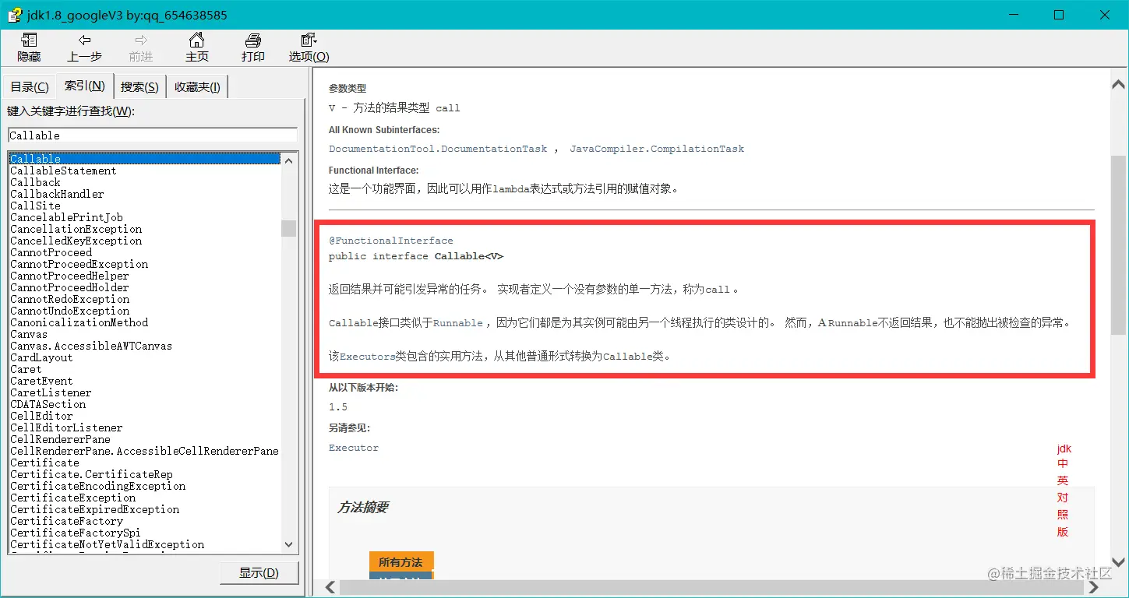Click the 打印 (Print) toolbar icon
The width and height of the screenshot is (1129, 598).
(x=253, y=47)
